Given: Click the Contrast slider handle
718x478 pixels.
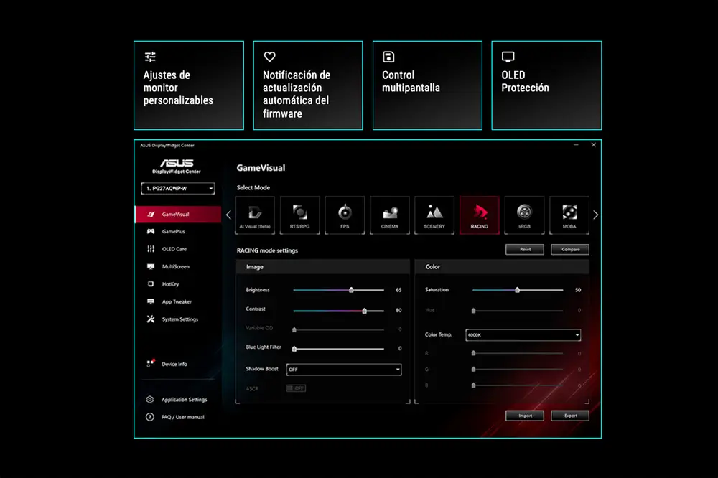Looking at the screenshot, I should (365, 311).
